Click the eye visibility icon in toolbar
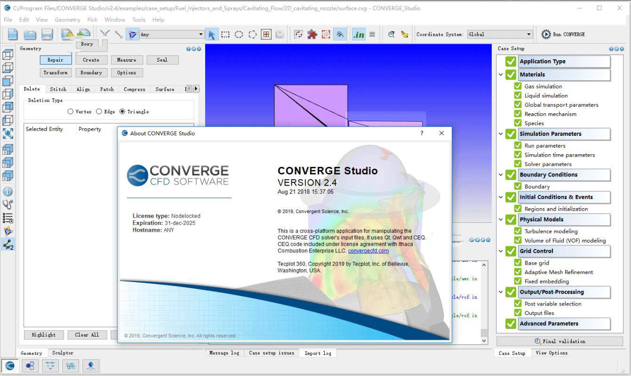The image size is (631, 376). 339,34
